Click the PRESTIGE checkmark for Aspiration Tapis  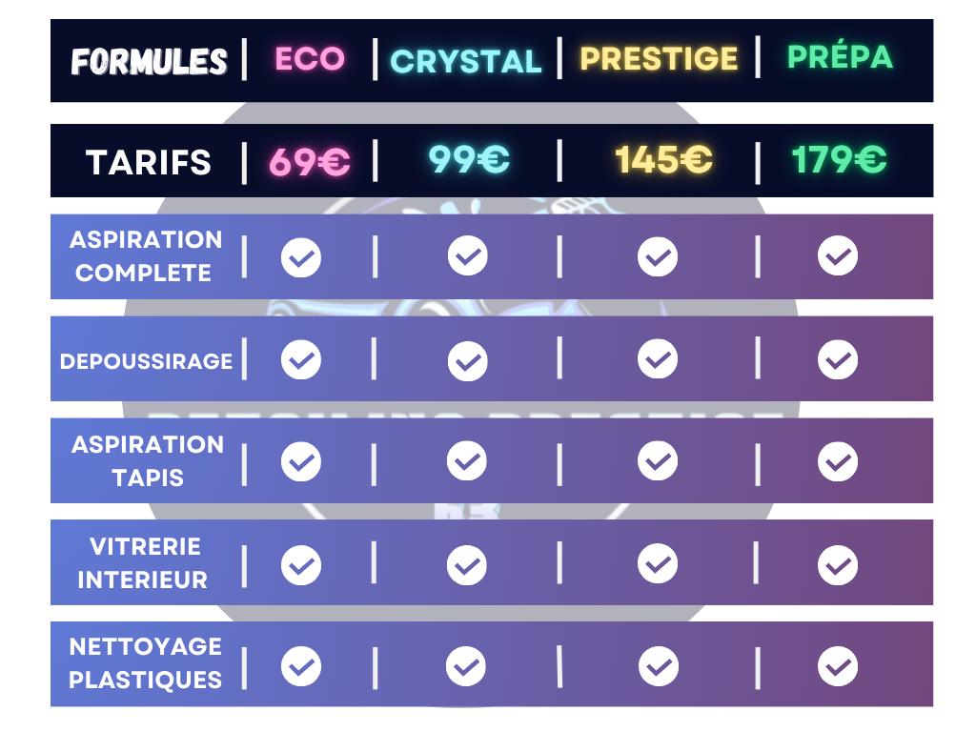pos(658,461)
